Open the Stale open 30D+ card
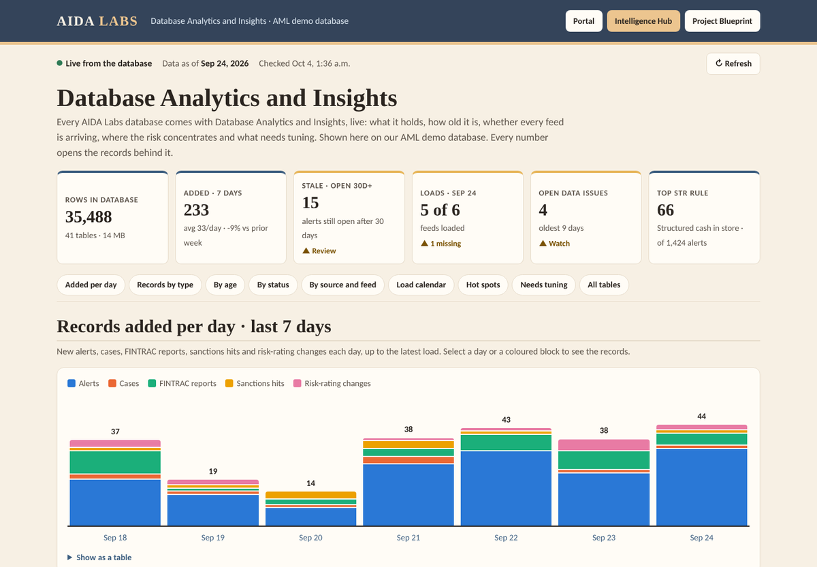Image resolution: width=817 pixels, height=567 pixels. coord(349,217)
